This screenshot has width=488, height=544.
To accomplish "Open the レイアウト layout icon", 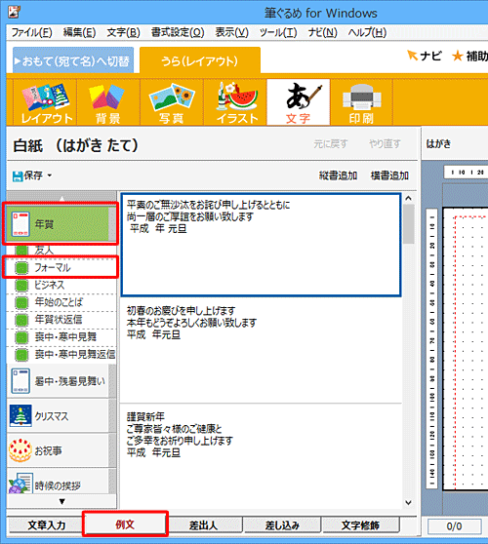I will pos(45,102).
